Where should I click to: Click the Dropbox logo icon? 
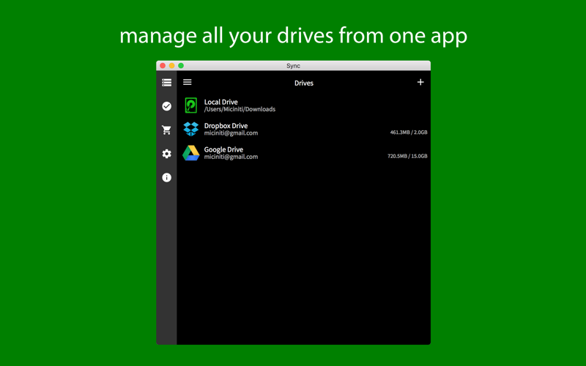(191, 129)
